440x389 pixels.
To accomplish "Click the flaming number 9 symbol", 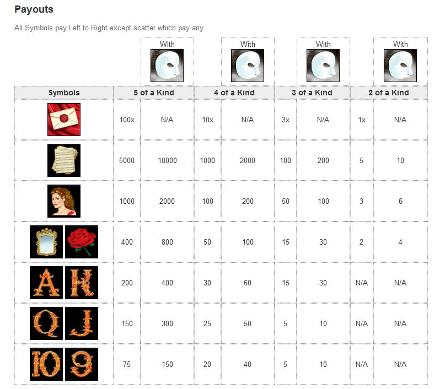I will click(82, 364).
